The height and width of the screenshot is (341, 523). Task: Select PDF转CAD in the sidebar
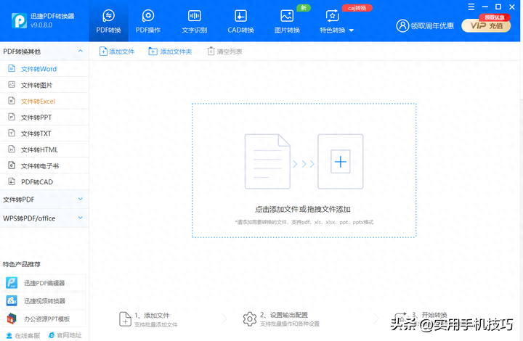pyautogui.click(x=44, y=182)
